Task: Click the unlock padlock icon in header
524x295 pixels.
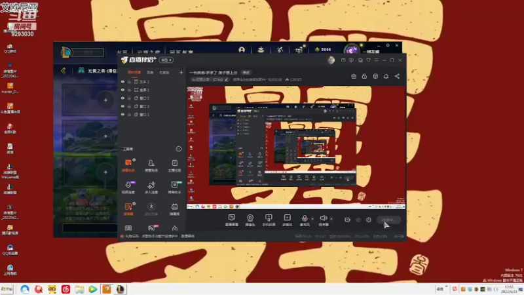Action: click(x=364, y=76)
